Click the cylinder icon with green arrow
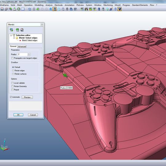Viewport: 166px width, 166px height. 38,9
